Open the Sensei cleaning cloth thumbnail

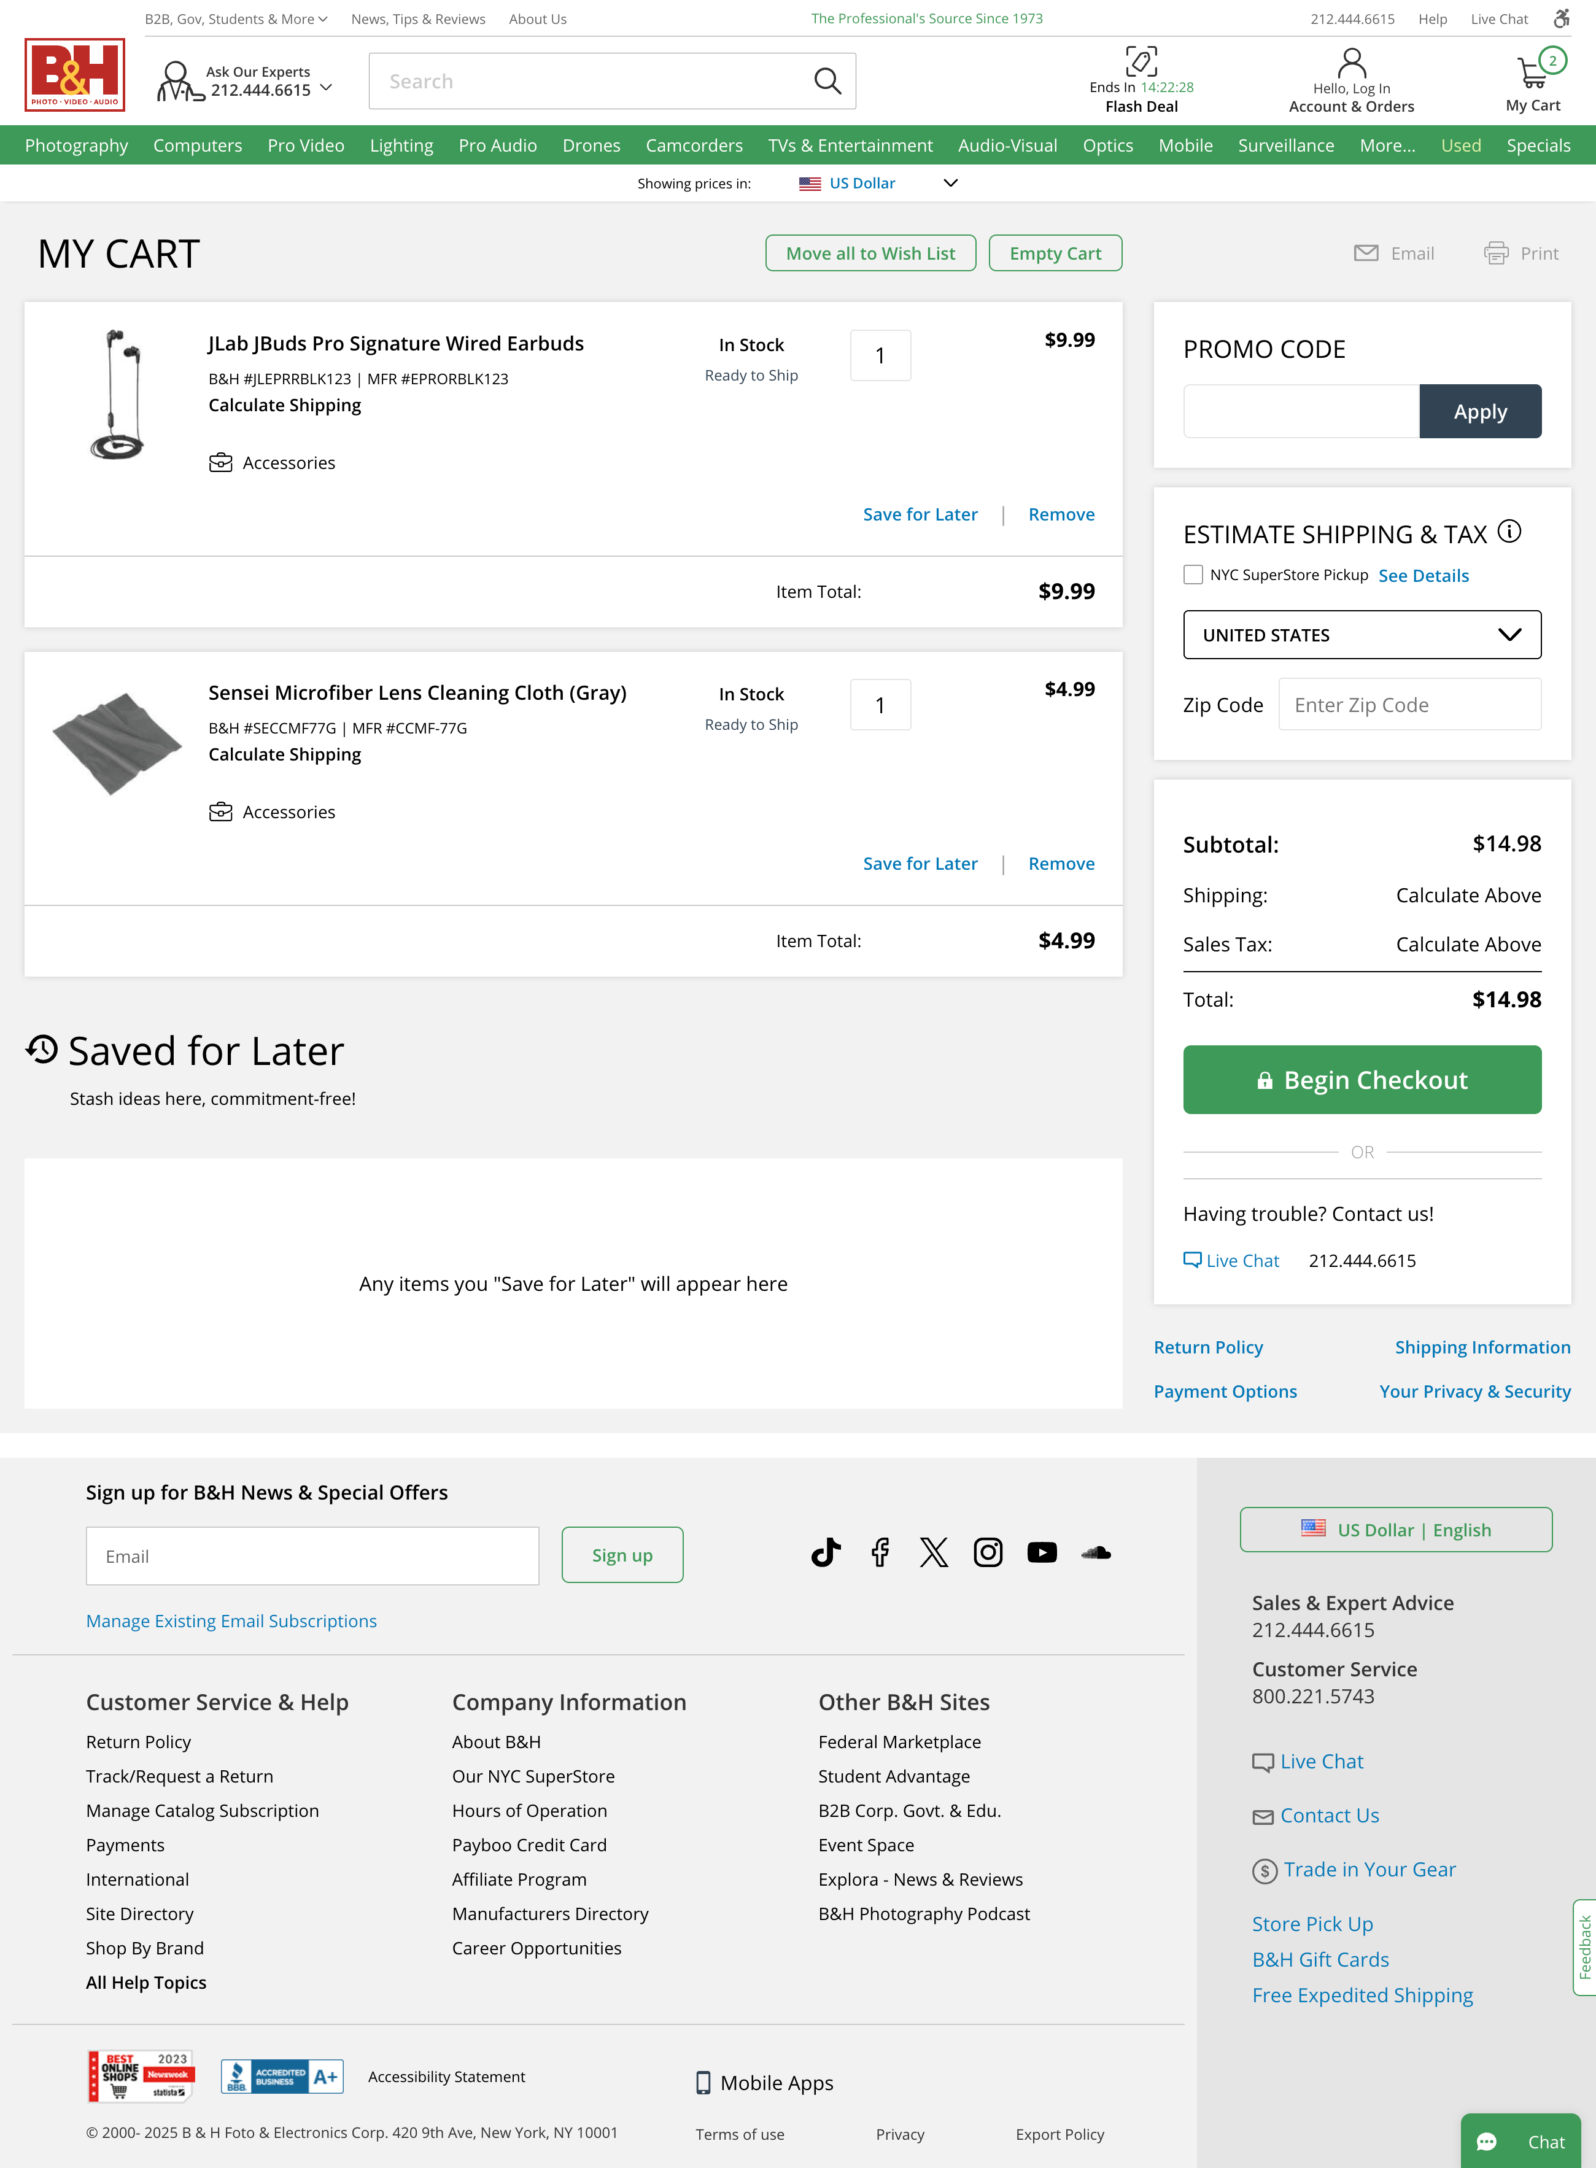[117, 743]
